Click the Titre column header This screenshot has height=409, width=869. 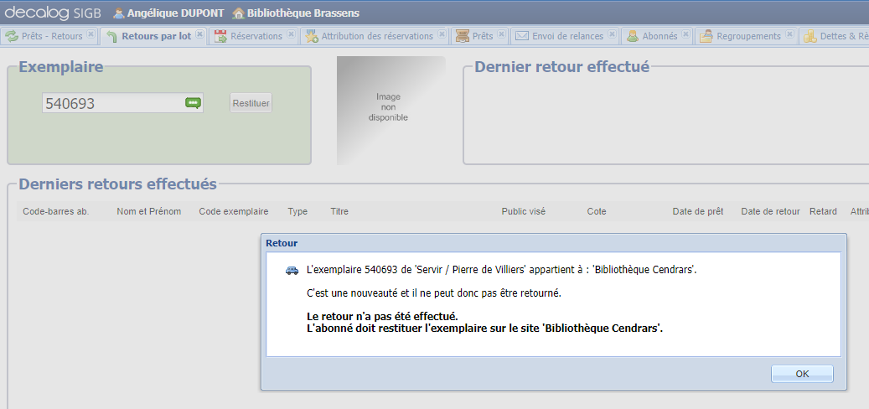[x=339, y=211]
